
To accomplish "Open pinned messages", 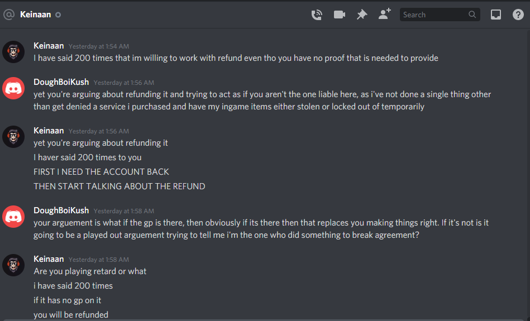I will [x=362, y=15].
